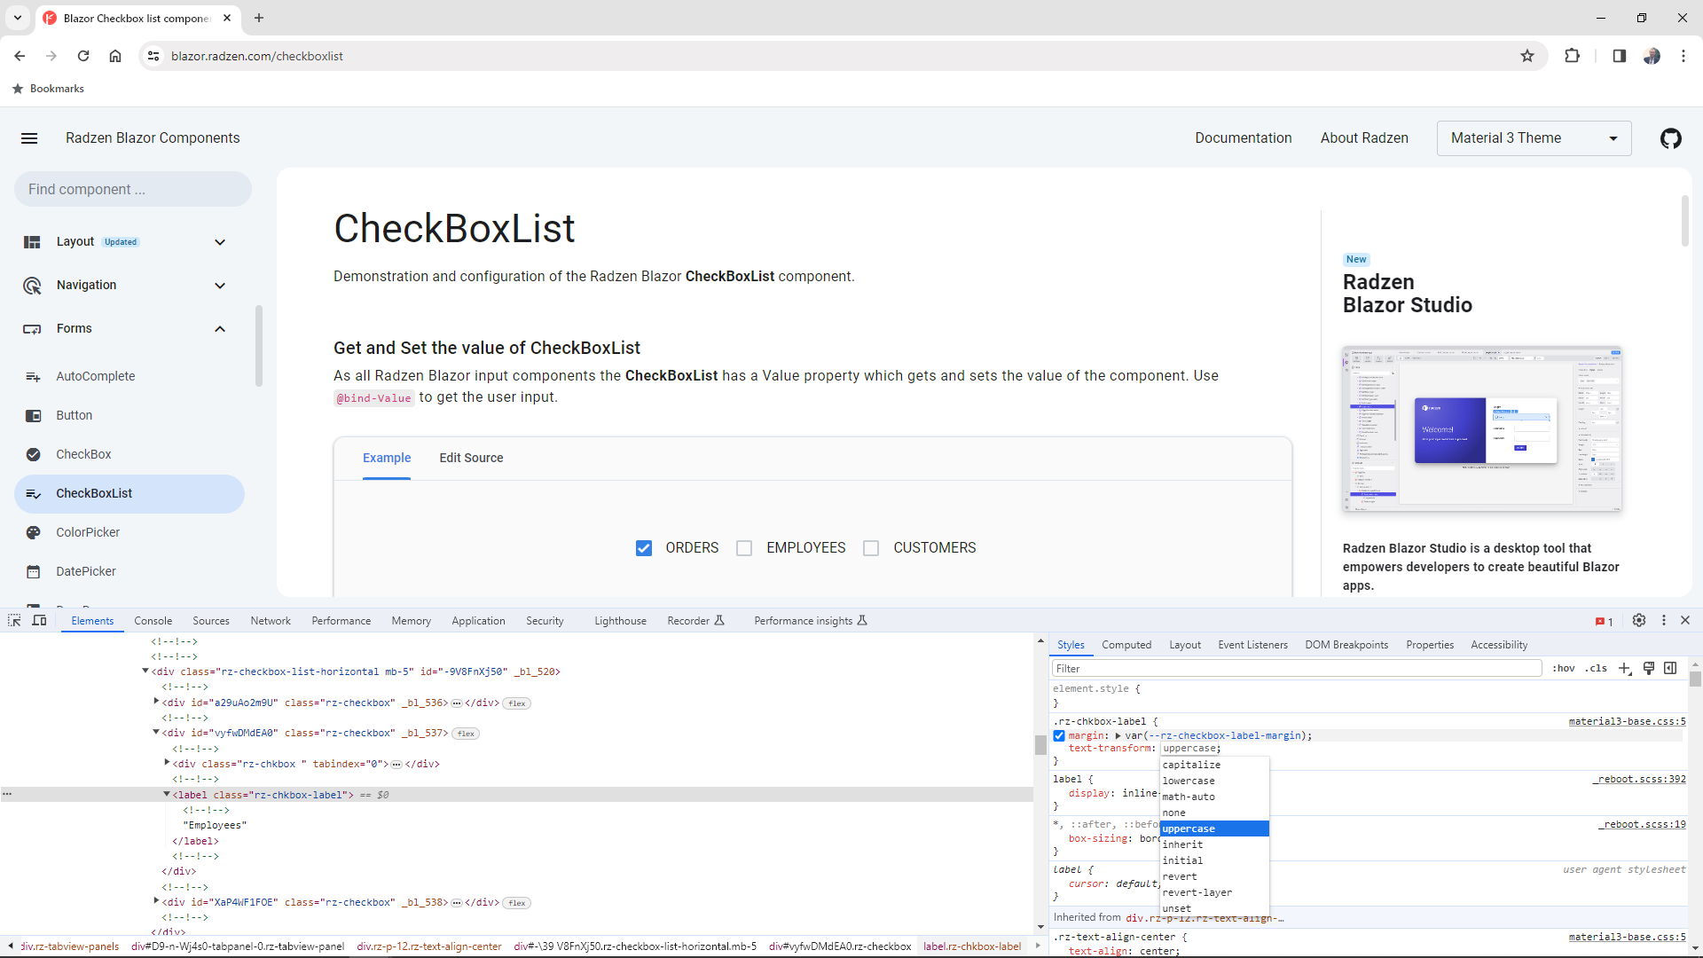Go to browser home page
Viewport: 1703px width, 958px height.
(x=115, y=56)
